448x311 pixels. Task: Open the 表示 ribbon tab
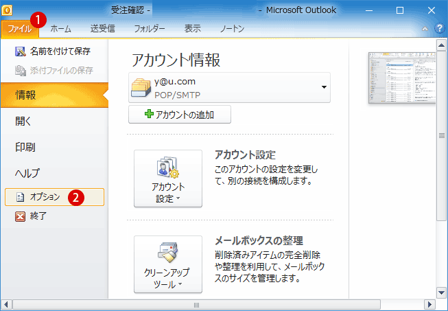(x=193, y=29)
